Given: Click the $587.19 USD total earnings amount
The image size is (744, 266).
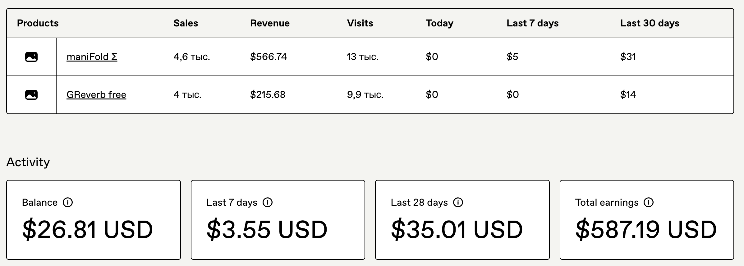Looking at the screenshot, I should click(646, 230).
